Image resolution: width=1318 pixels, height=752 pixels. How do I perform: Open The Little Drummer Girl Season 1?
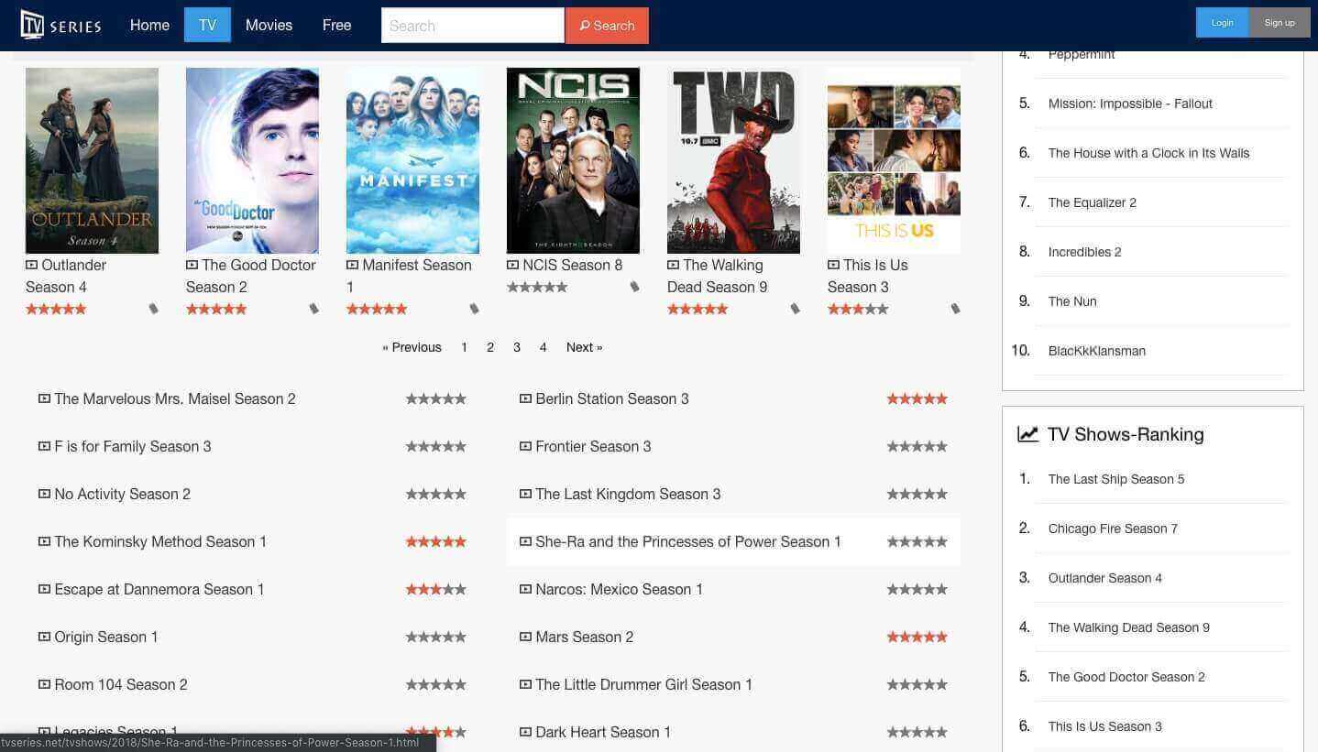(x=643, y=684)
